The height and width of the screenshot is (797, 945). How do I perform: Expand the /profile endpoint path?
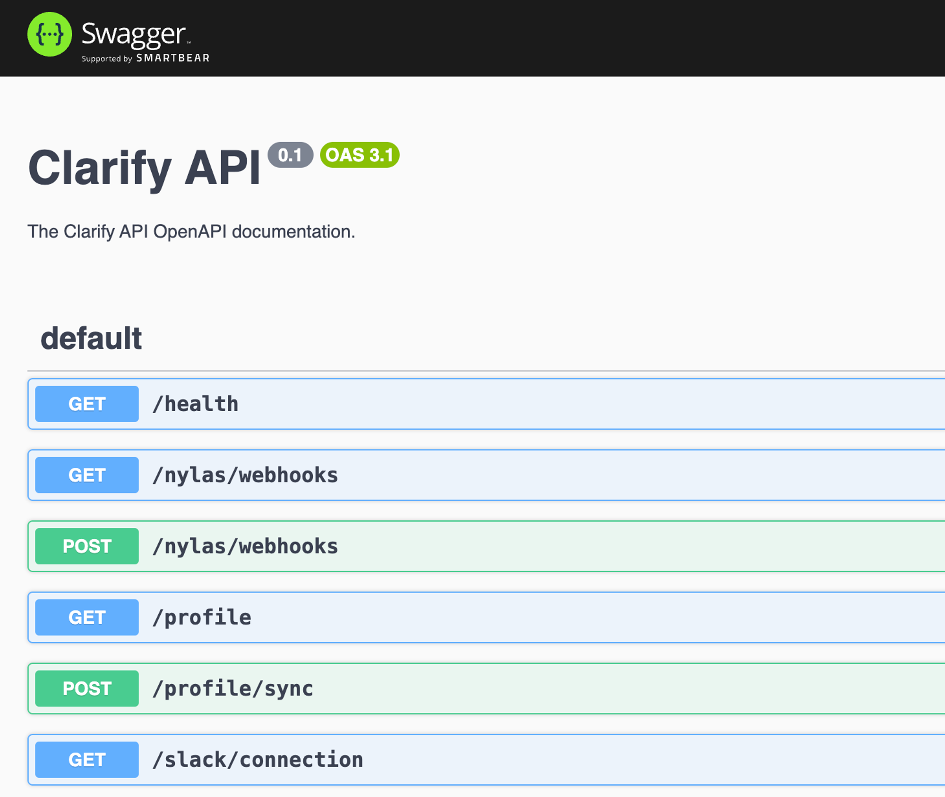pos(202,618)
